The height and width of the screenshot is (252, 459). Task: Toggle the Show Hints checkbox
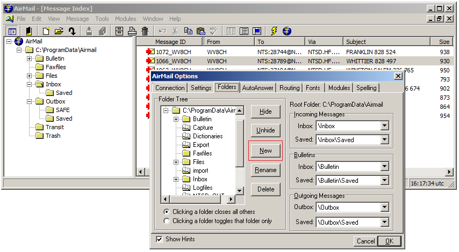pos(159,239)
